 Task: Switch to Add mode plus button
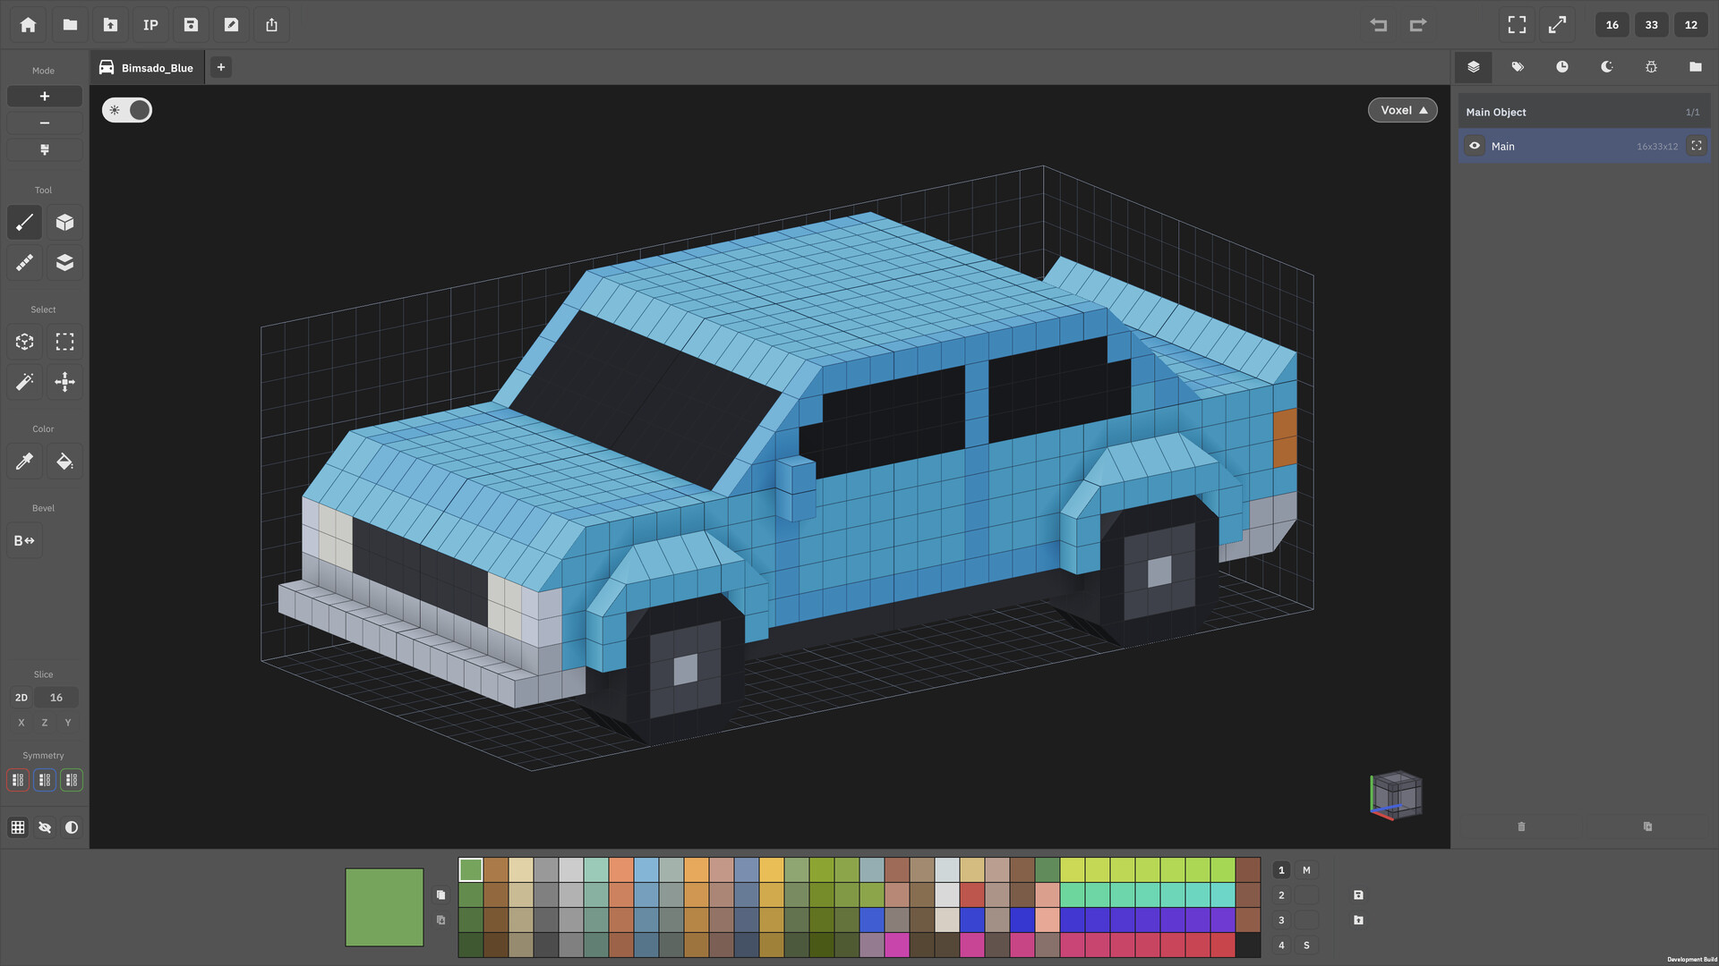tap(45, 97)
